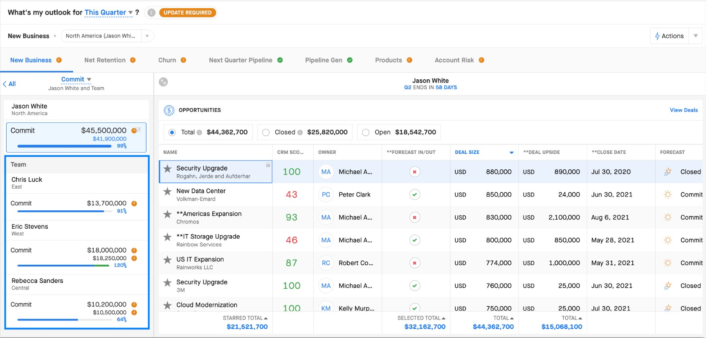
Task: Click the Update Required button
Action: (x=187, y=13)
